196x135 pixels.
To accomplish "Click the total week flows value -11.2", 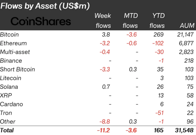I will click(104, 130).
